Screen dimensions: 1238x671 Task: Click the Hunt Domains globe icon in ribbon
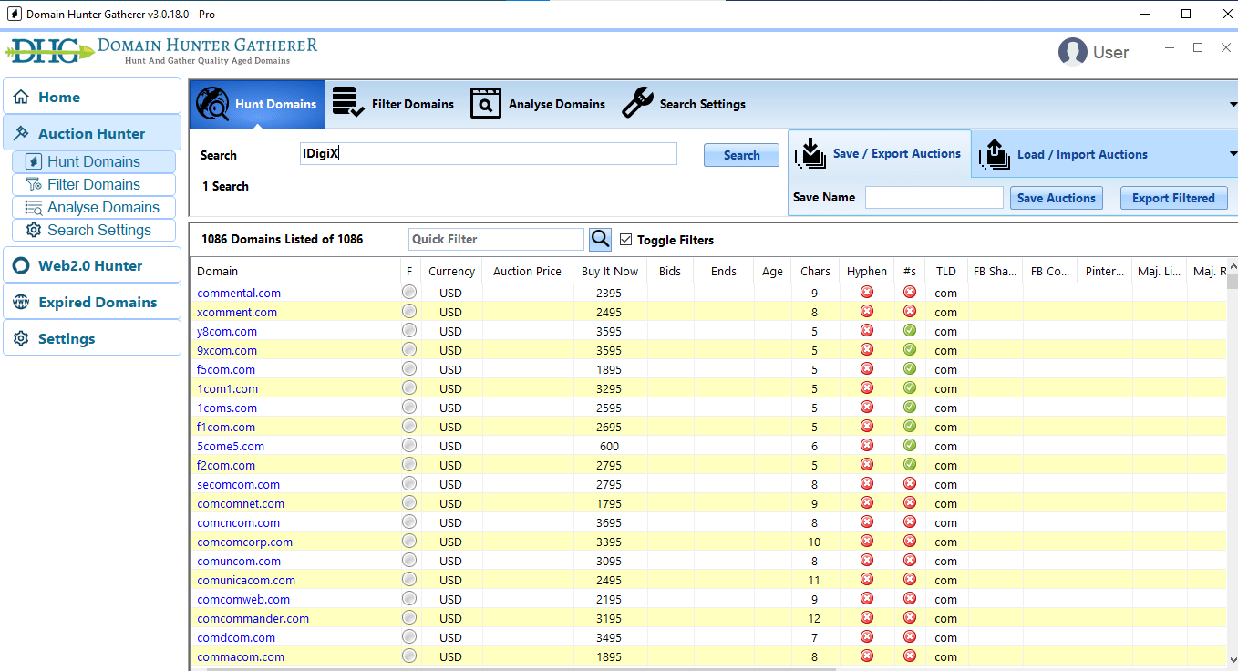[x=212, y=104]
